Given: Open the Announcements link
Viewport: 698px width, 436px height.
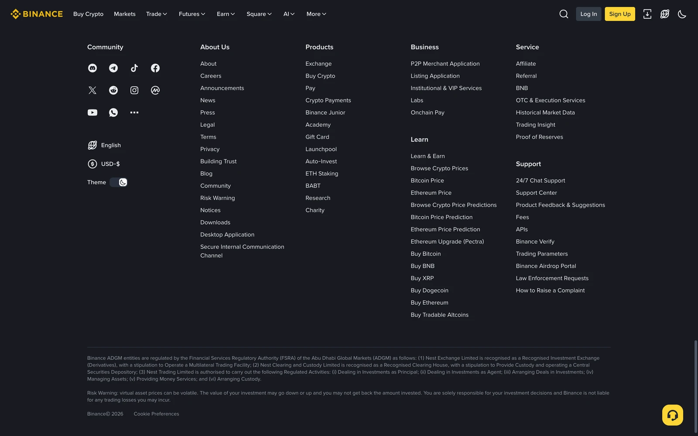Looking at the screenshot, I should (x=222, y=88).
